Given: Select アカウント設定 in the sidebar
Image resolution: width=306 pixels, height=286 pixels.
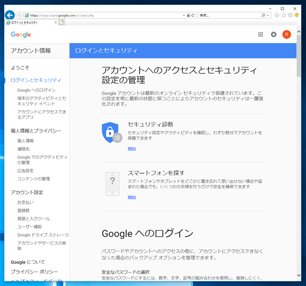Looking at the screenshot, I should [27, 192].
